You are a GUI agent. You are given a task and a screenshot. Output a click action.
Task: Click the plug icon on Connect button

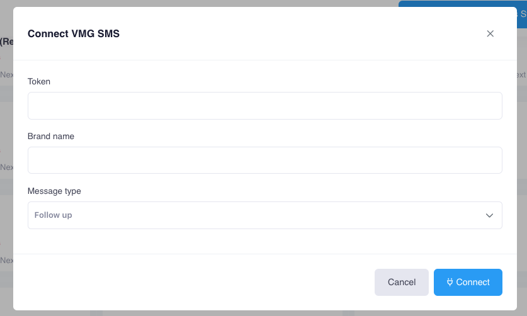pos(450,282)
